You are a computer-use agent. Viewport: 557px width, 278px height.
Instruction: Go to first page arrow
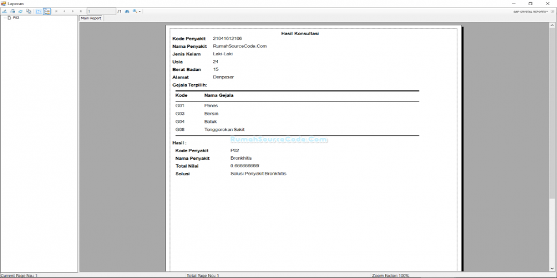[57, 11]
